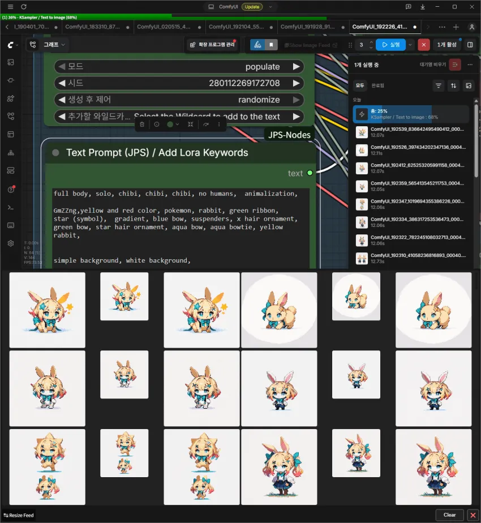Click the bypass arrow icon in node toolbar
The height and width of the screenshot is (523, 481).
click(x=206, y=125)
